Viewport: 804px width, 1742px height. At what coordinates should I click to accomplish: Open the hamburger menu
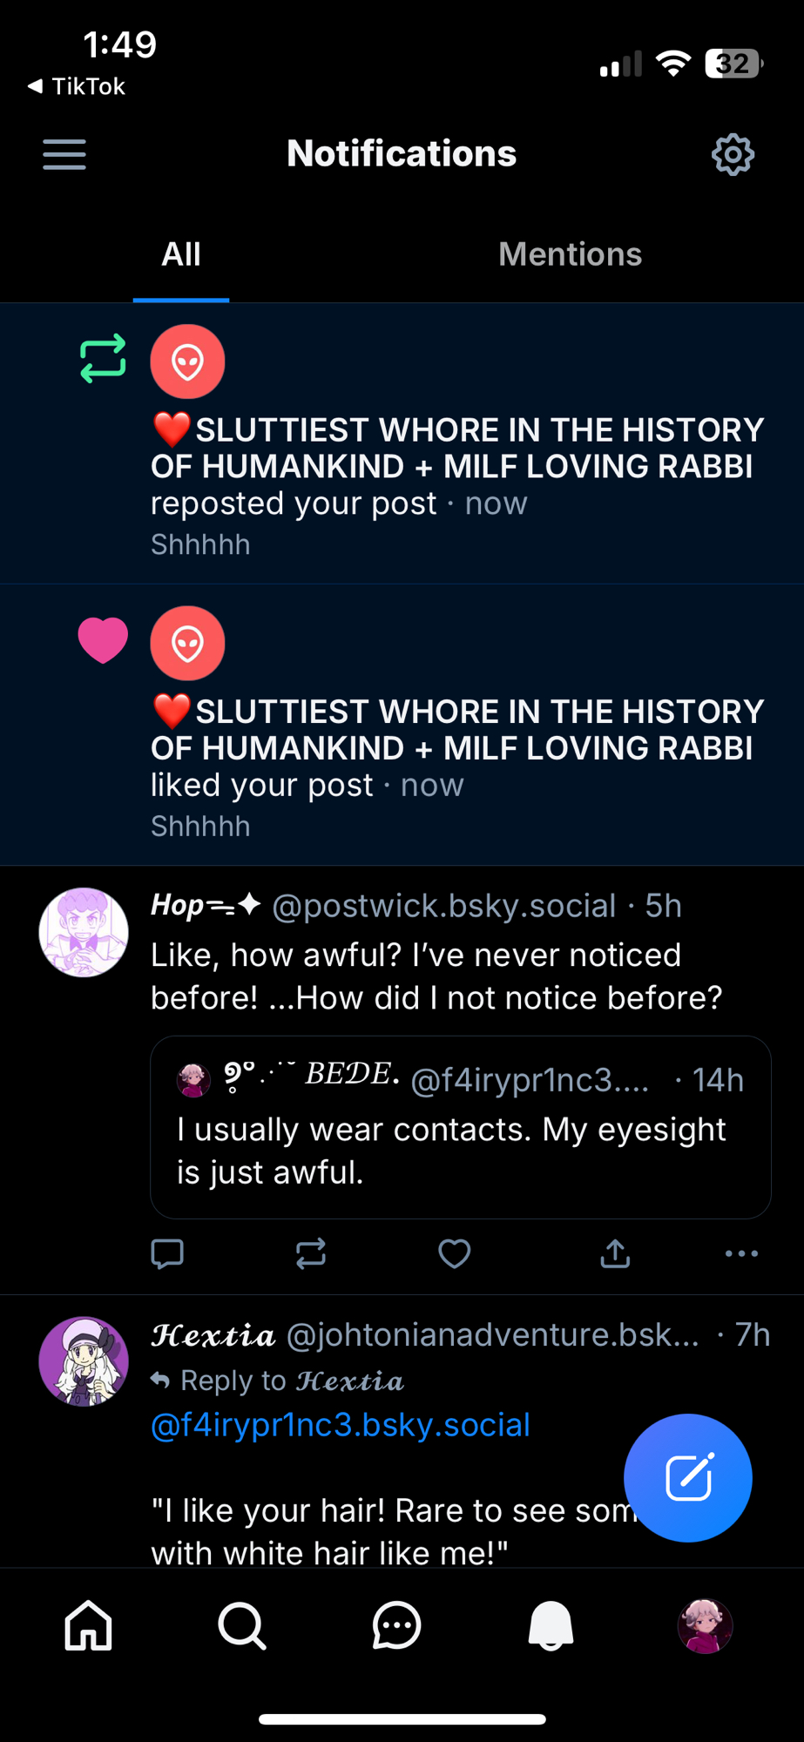[64, 155]
